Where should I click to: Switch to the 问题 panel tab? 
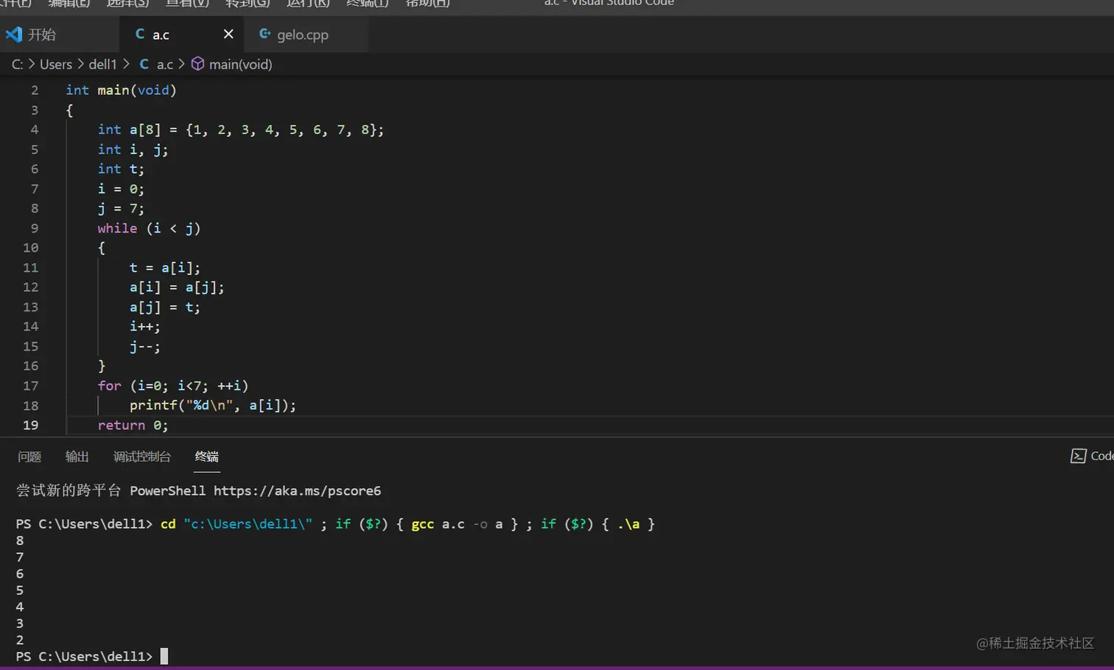[x=29, y=457]
